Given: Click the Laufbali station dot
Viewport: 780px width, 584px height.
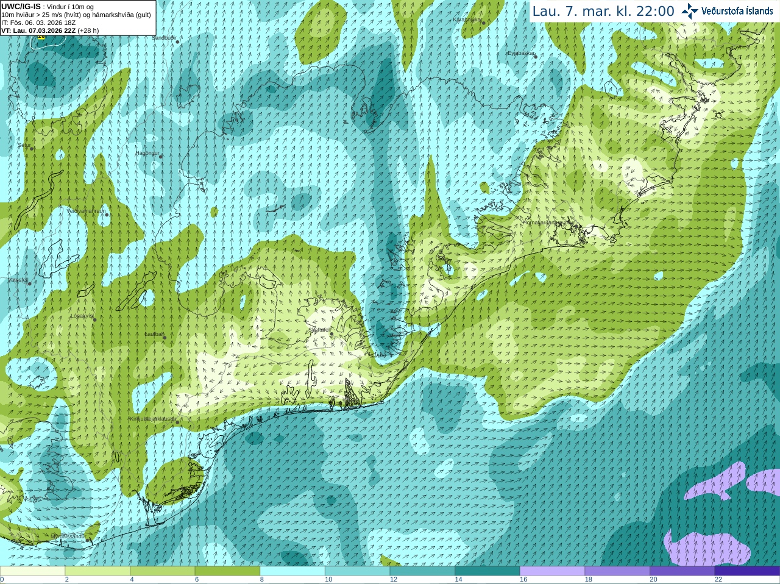Looking at the screenshot, I should pos(165,337).
